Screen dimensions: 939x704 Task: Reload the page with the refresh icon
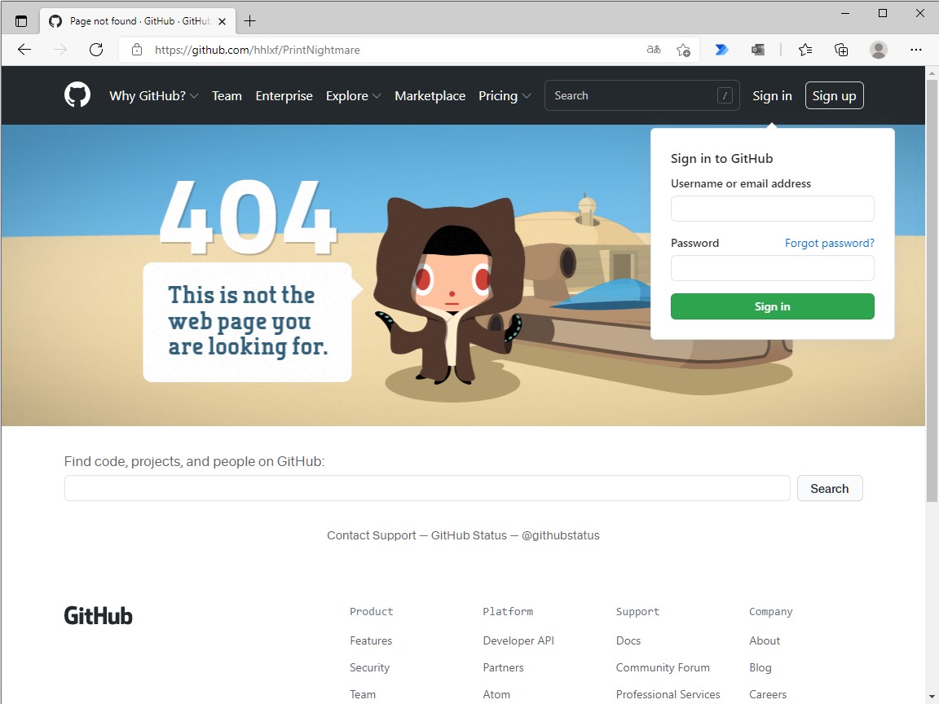pyautogui.click(x=96, y=49)
